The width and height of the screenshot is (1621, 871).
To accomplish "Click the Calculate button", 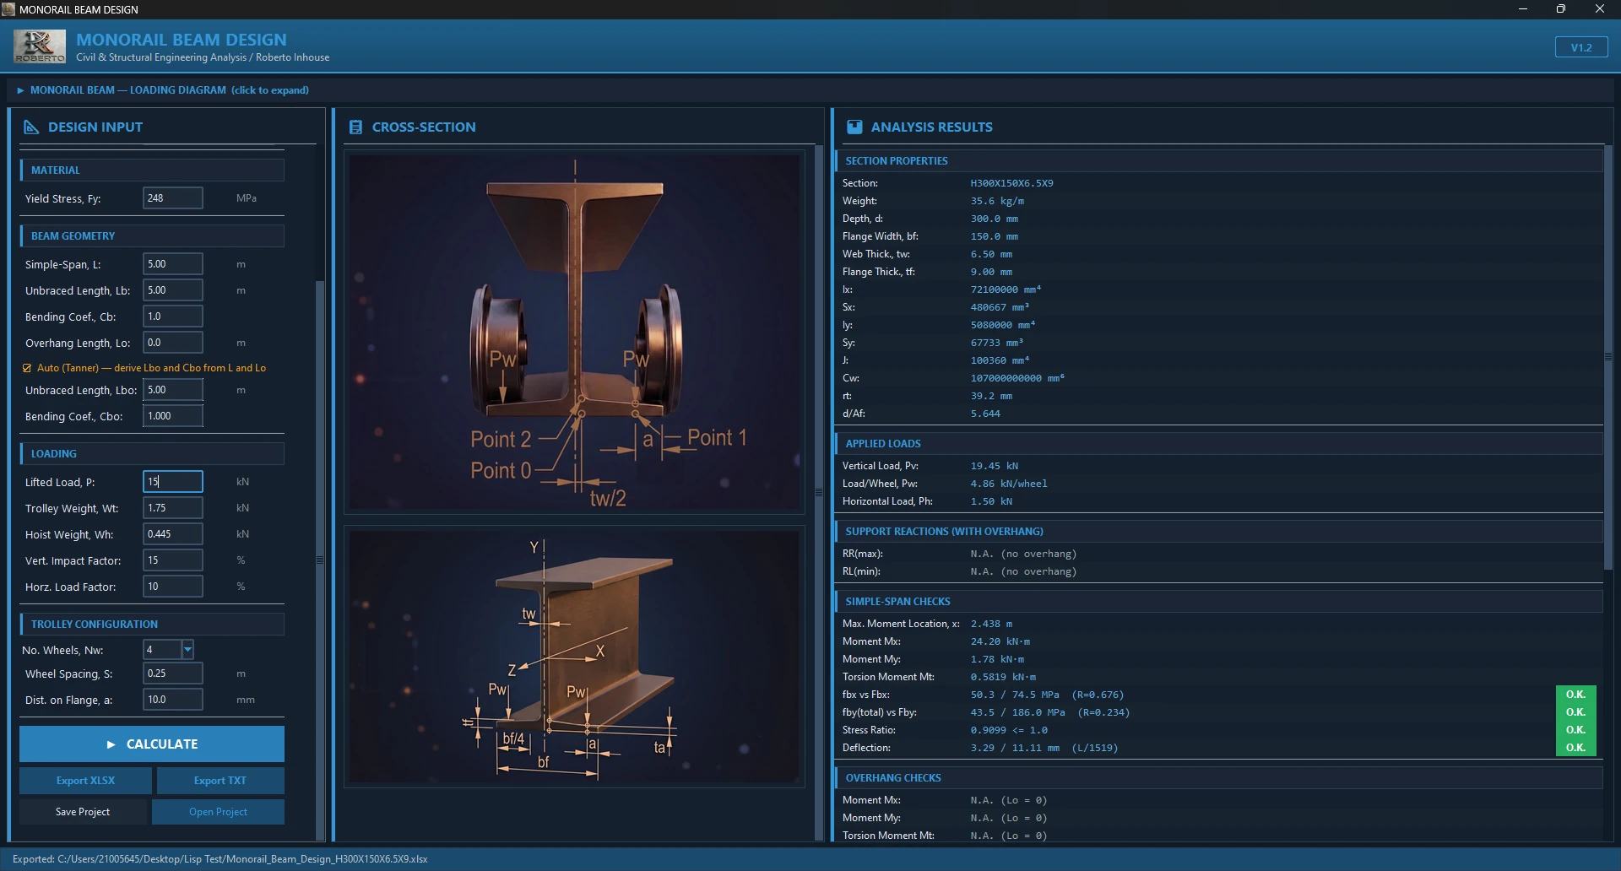I will (152, 744).
